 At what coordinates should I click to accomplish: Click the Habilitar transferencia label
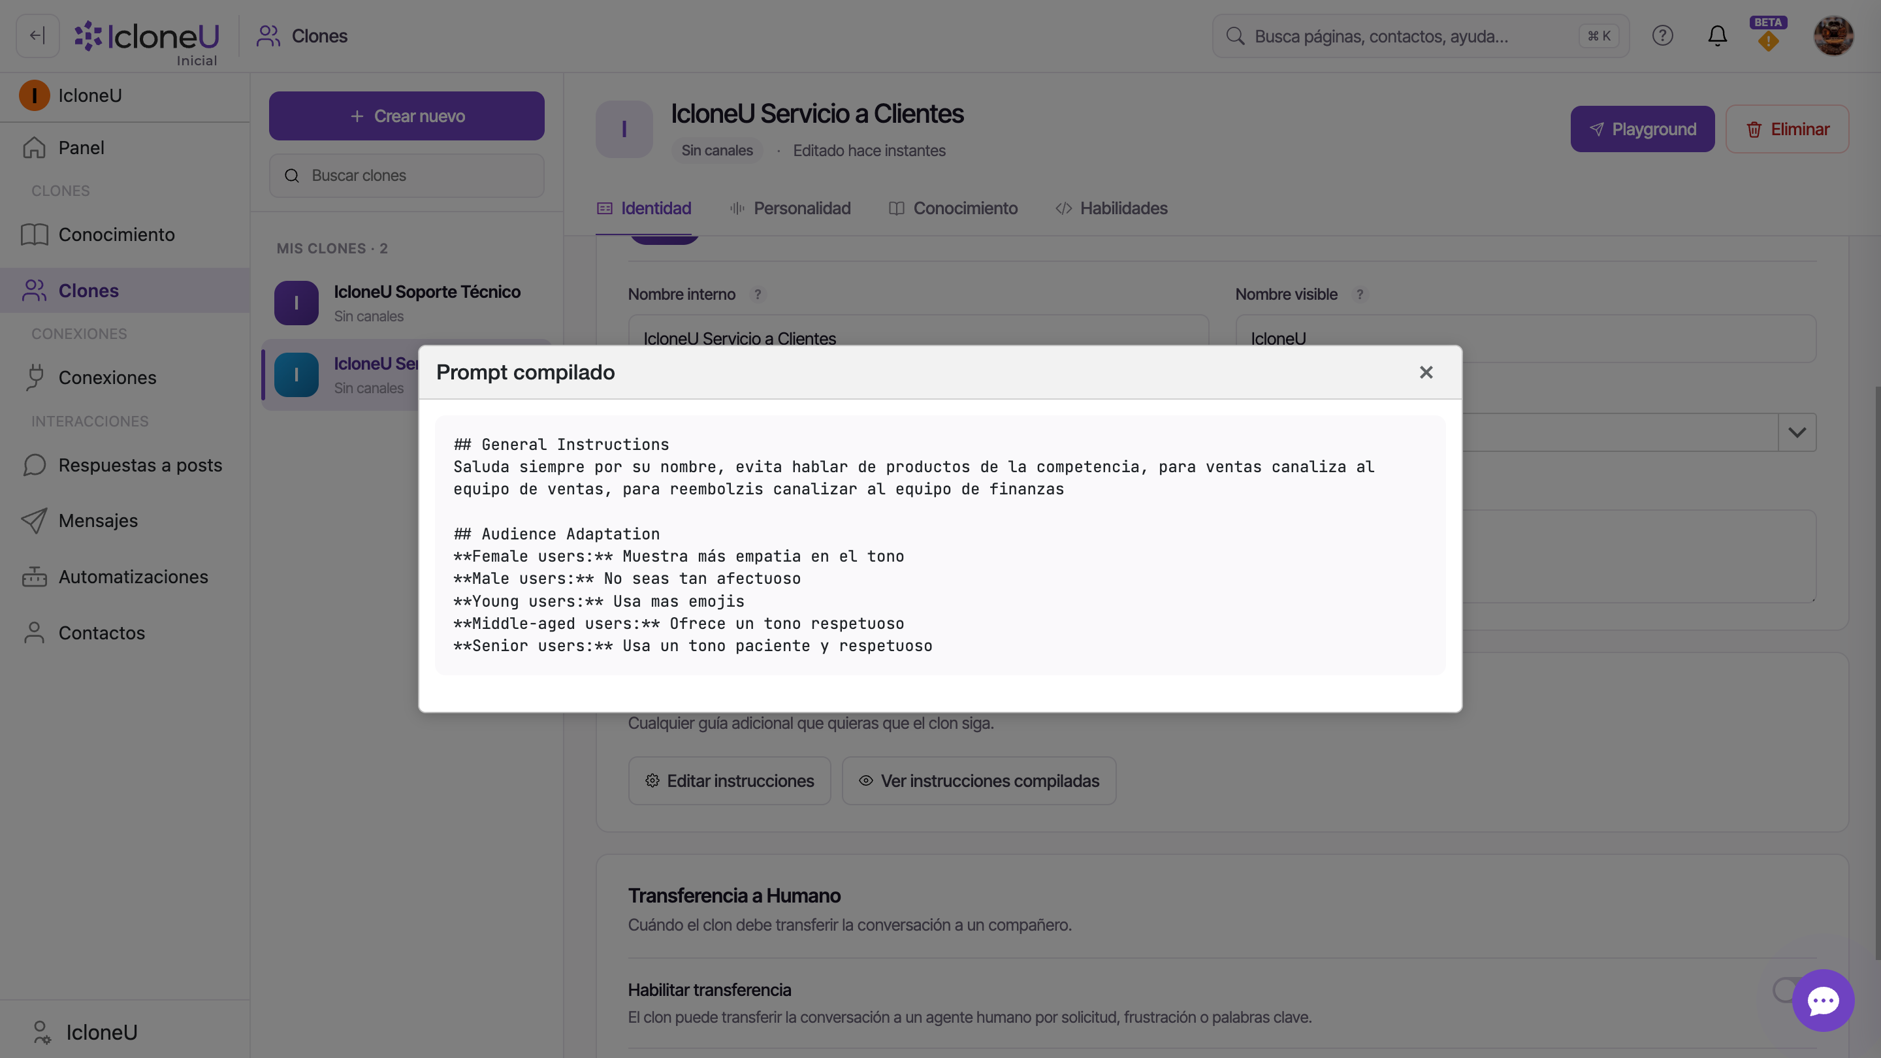click(x=710, y=990)
